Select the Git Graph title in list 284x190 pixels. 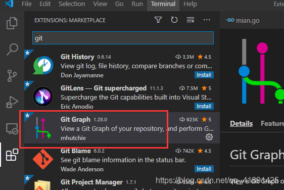click(75, 120)
